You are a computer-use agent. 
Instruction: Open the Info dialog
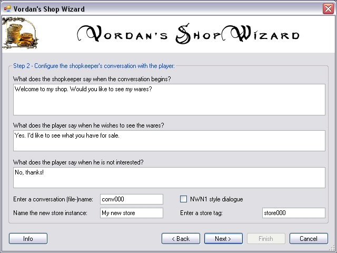point(28,239)
